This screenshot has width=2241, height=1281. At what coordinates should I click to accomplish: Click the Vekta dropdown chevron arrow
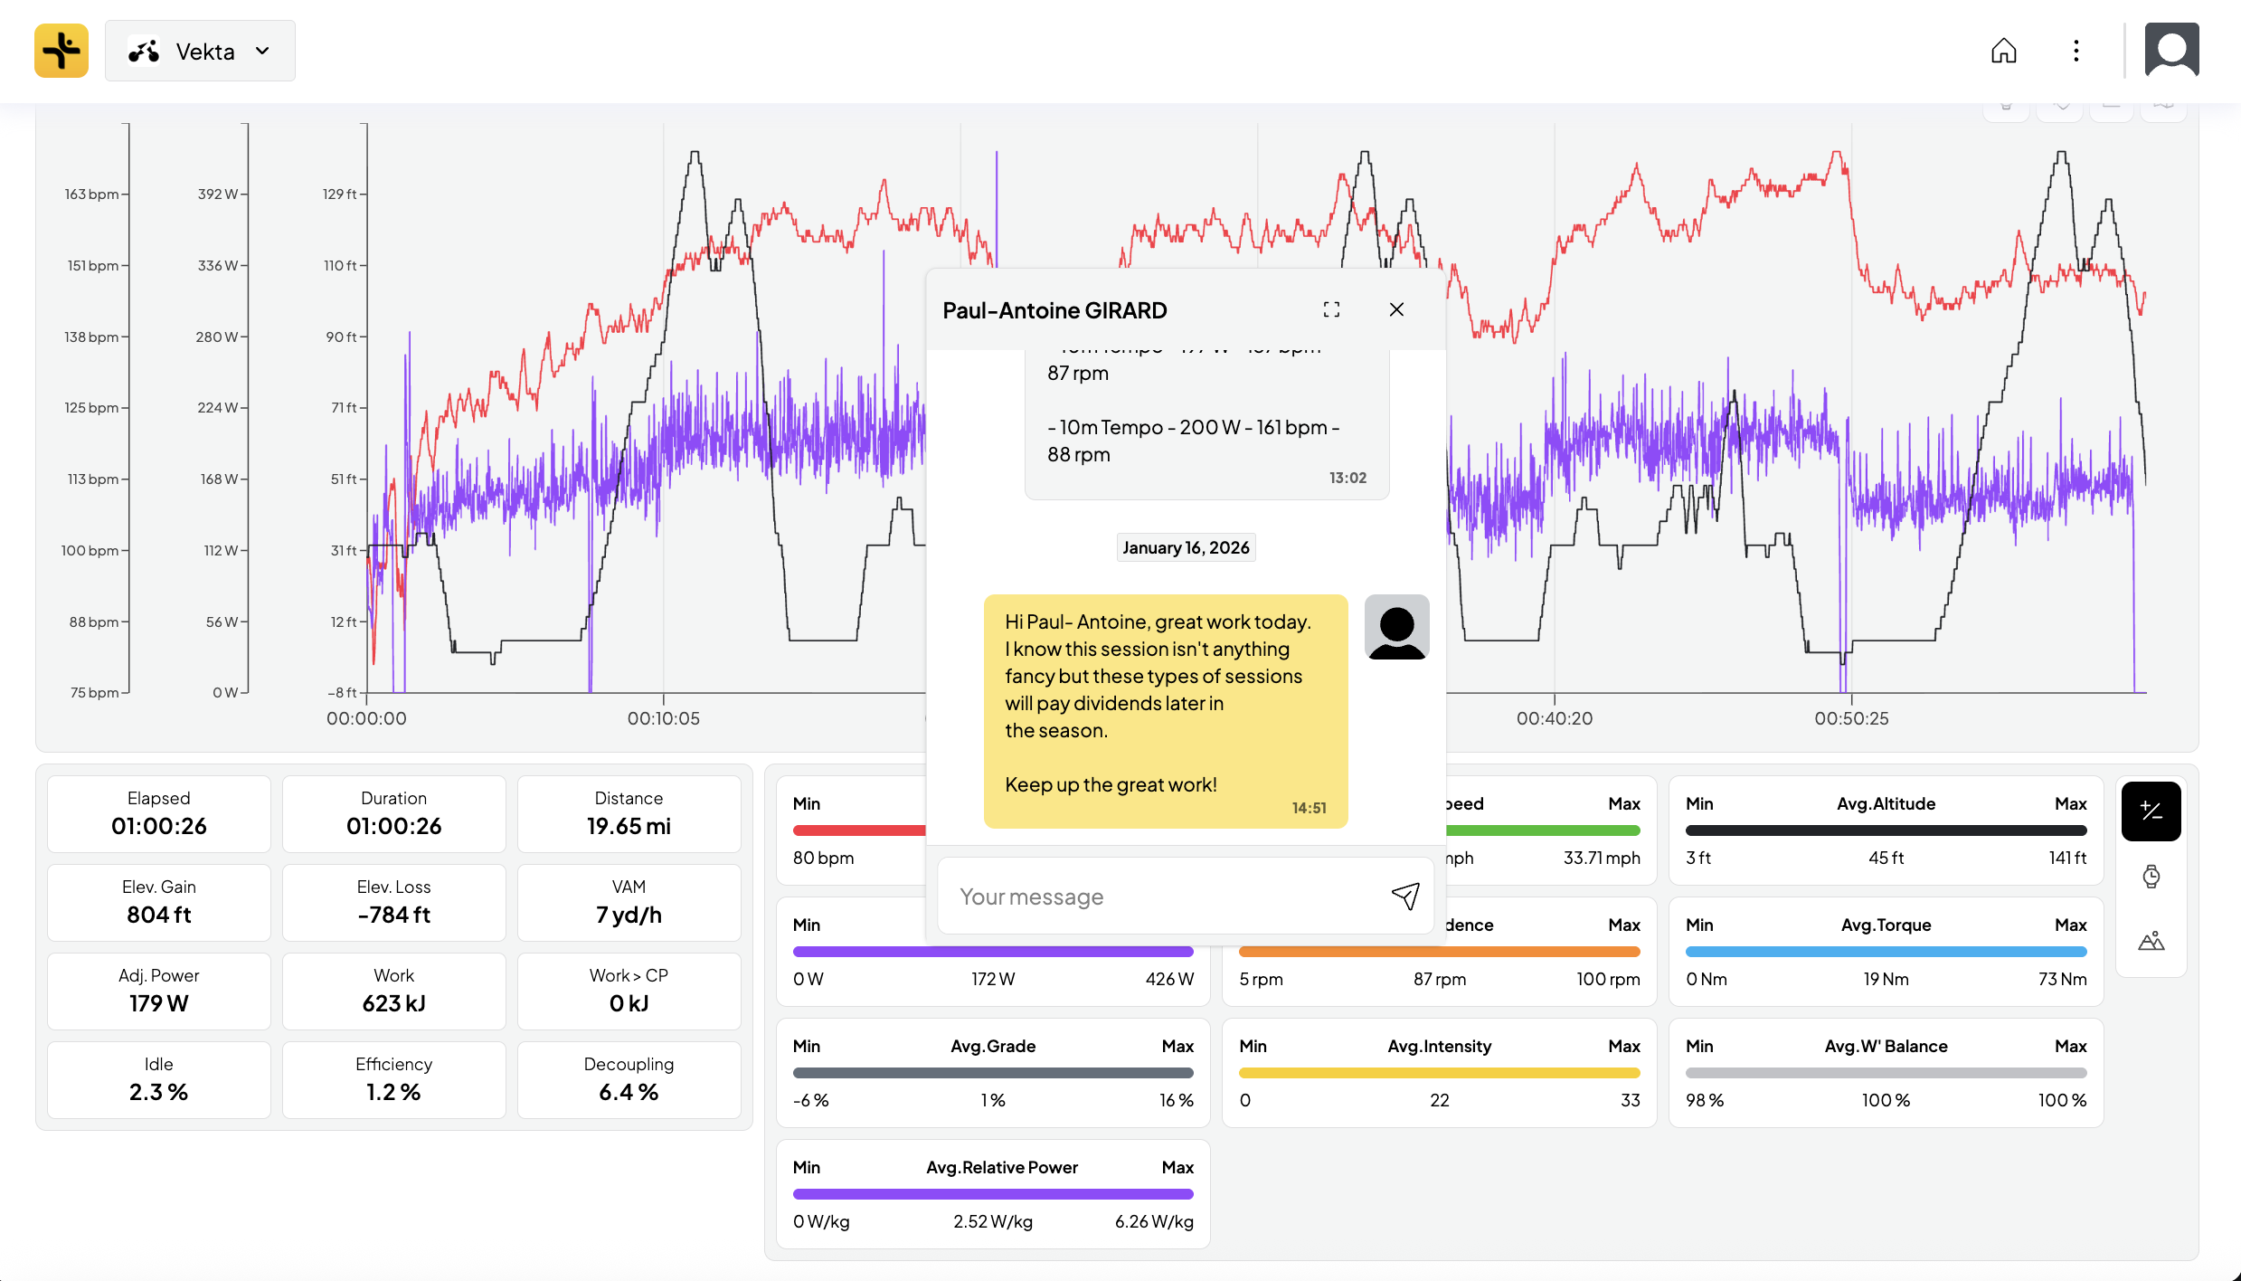[x=262, y=52]
